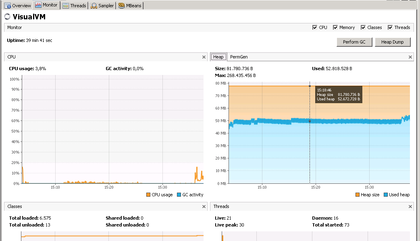Click the Total unloaded 13 classes value

48,225
